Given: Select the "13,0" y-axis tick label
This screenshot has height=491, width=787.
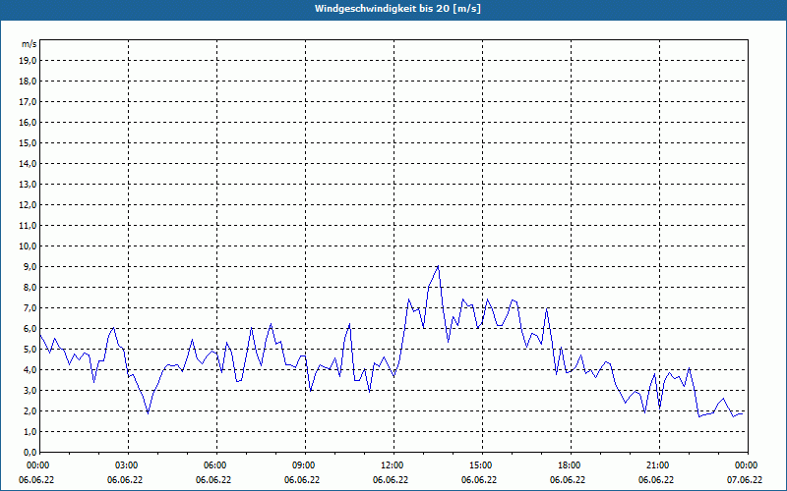Looking at the screenshot, I should pos(29,185).
